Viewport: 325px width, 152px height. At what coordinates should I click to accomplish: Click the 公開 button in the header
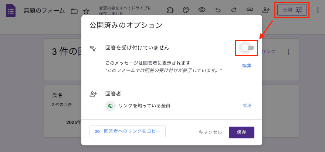(x=292, y=10)
